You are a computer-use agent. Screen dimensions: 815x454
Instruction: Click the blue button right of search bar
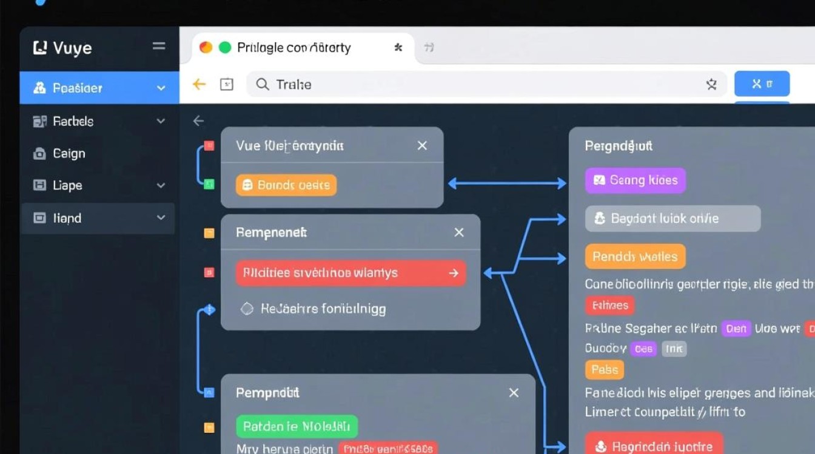762,84
